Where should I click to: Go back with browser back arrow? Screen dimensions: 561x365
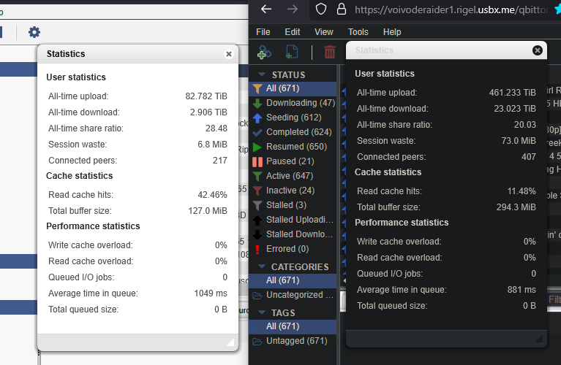click(266, 9)
